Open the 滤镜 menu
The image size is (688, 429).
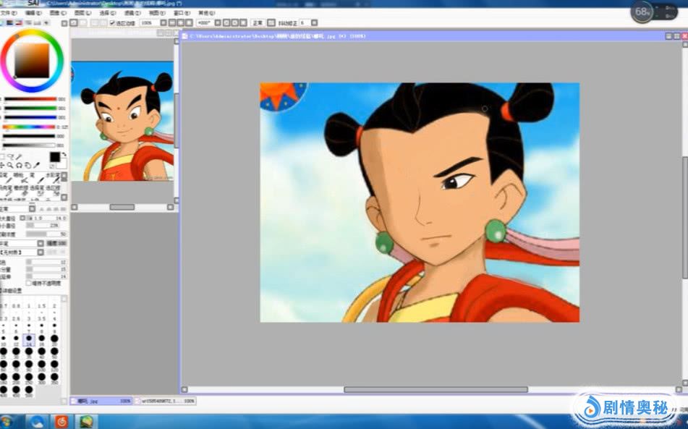click(130, 13)
